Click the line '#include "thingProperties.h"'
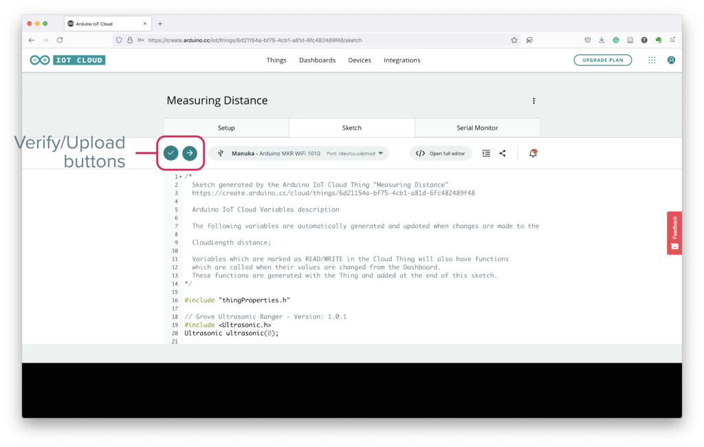704x447 pixels. point(237,300)
